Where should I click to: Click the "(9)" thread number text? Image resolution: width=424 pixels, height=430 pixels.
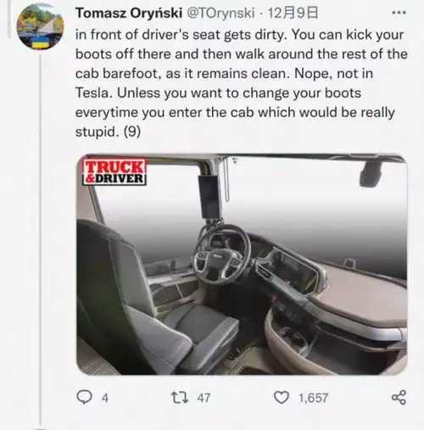click(x=132, y=131)
